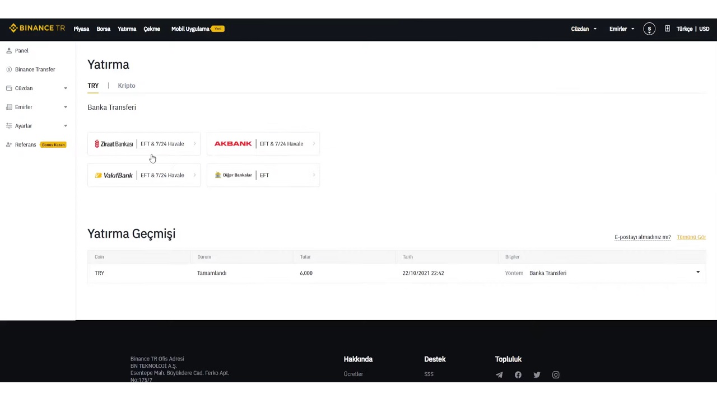Image resolution: width=717 pixels, height=403 pixels.
Task: Select Panel in the sidebar
Action: point(22,50)
